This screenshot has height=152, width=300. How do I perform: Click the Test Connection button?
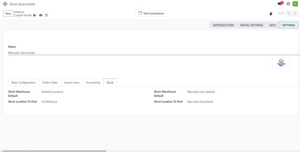[151, 13]
